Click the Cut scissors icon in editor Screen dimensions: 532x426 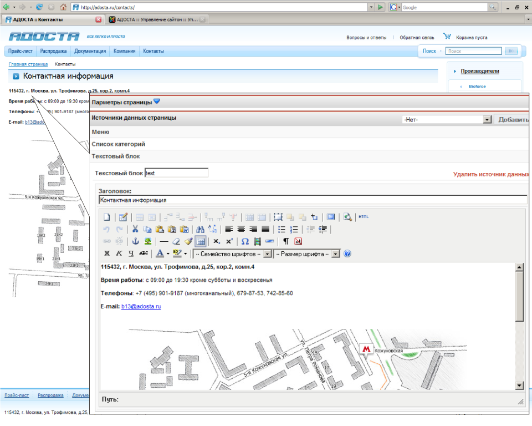135,229
